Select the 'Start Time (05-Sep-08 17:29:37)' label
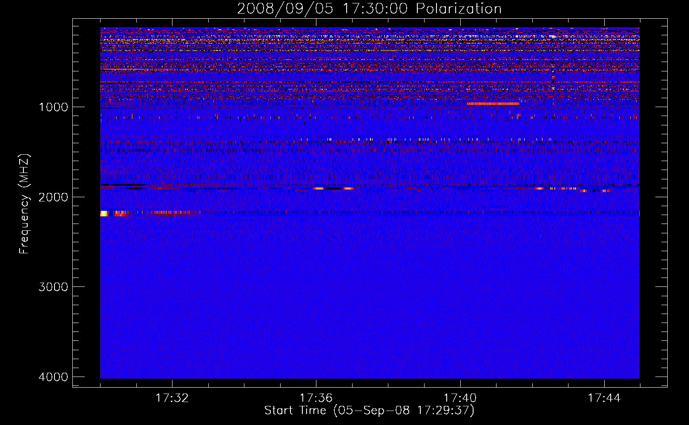689x425 pixels. point(369,411)
